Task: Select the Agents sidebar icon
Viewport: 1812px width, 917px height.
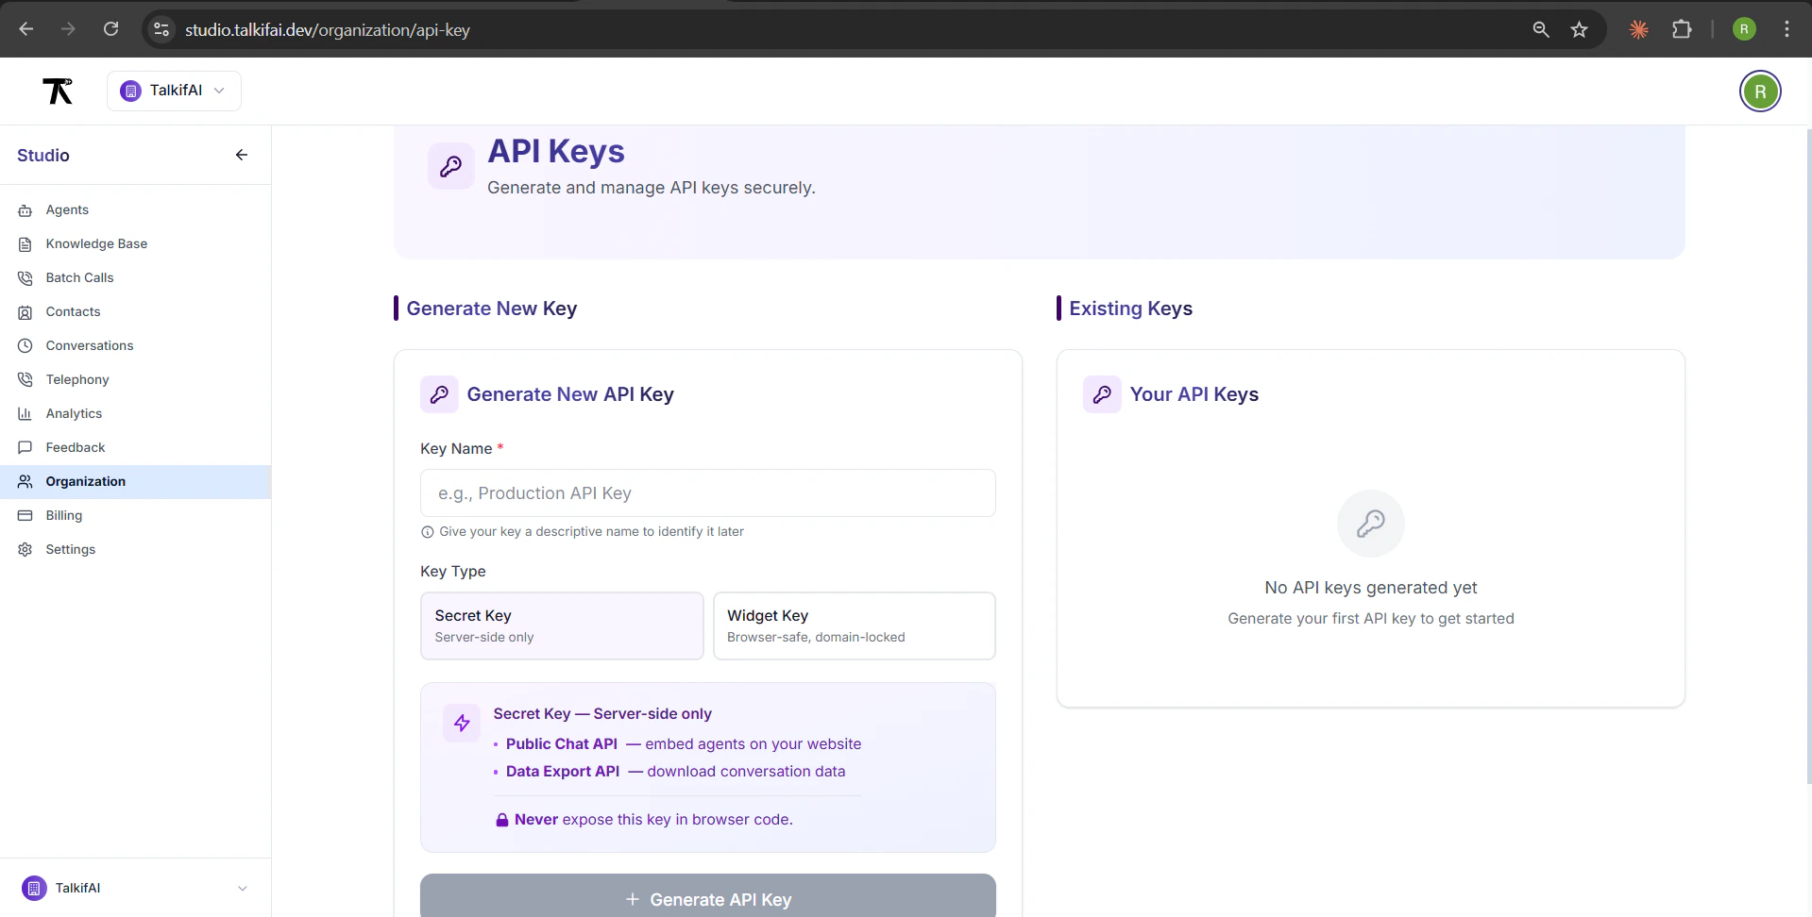Action: [x=25, y=209]
